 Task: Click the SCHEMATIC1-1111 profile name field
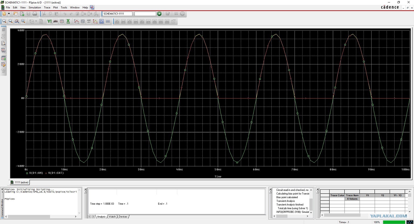point(118,14)
